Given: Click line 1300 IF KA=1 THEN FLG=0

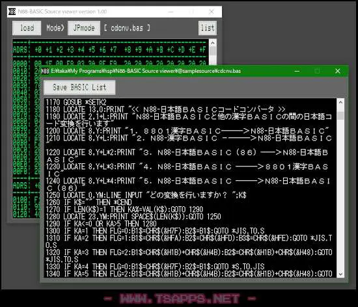Looking at the screenshot, I should tap(155, 231).
